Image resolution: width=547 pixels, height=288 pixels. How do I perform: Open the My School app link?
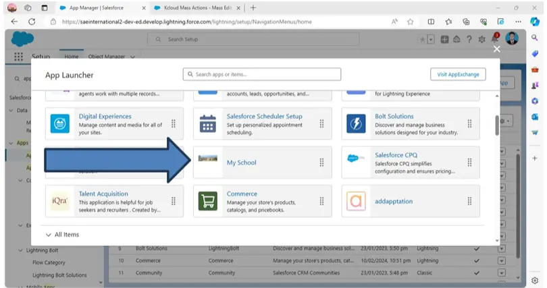241,163
